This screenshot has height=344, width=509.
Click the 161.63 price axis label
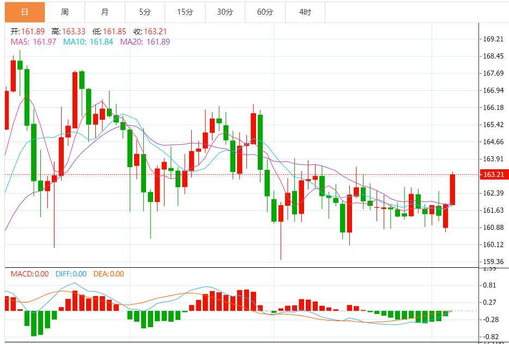[x=493, y=211]
